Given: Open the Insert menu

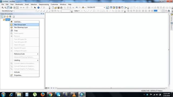Looking at the screenshot, I should (27, 4).
